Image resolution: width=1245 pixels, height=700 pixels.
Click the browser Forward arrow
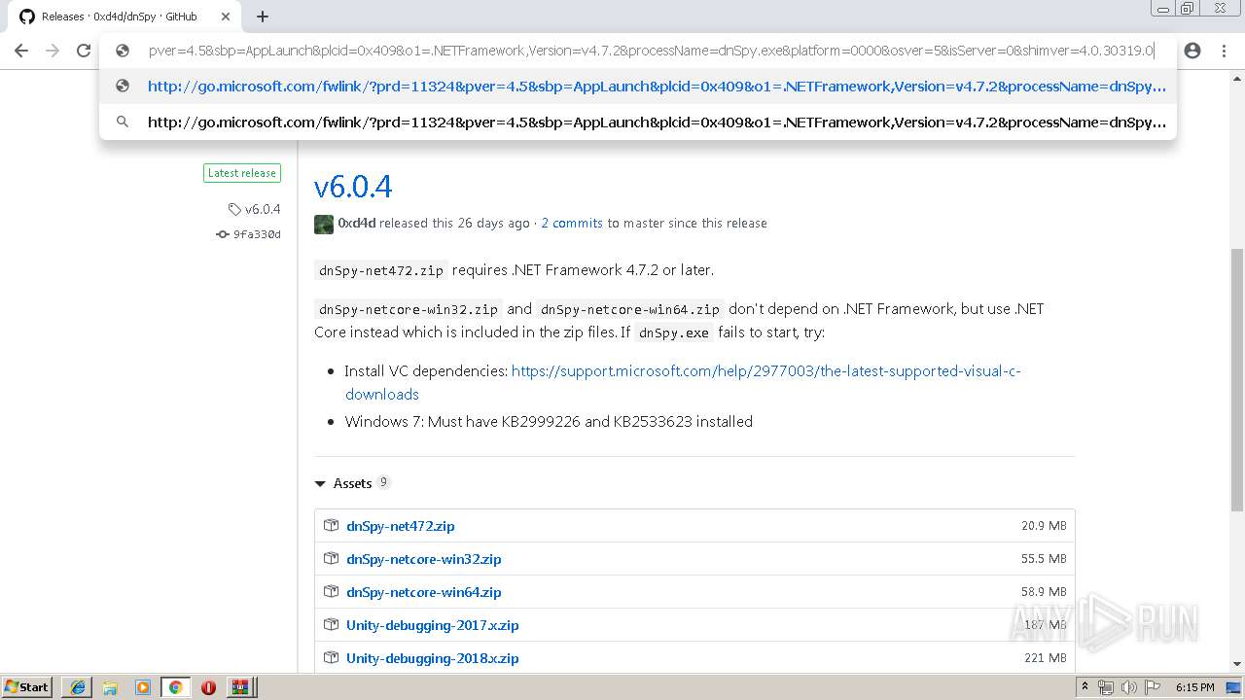pos(53,51)
